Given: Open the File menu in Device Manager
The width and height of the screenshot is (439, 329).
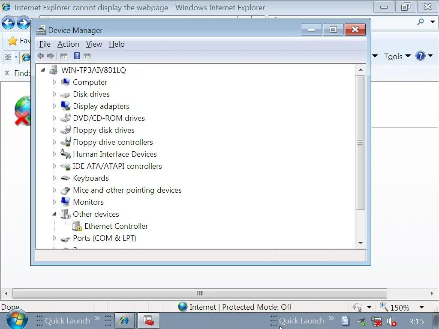Looking at the screenshot, I should [45, 44].
